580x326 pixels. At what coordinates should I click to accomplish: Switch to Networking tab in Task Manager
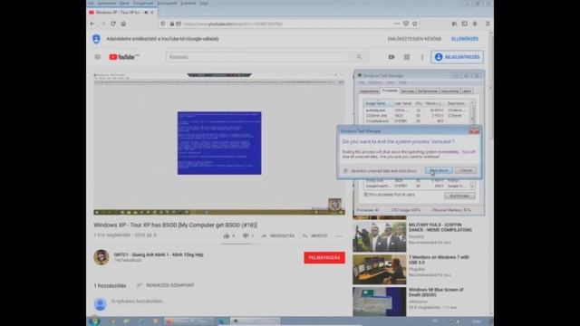[449, 91]
